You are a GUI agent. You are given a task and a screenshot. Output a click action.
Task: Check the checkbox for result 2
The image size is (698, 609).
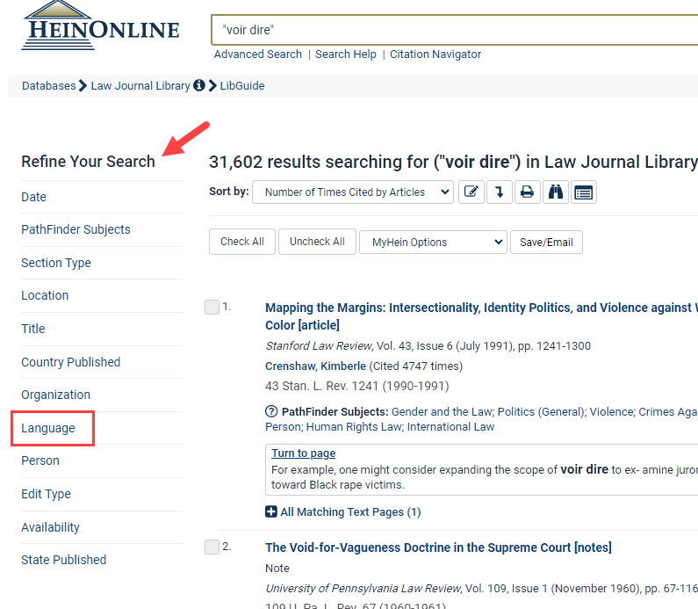212,547
